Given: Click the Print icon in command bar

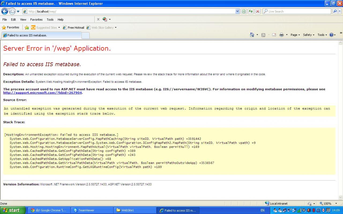Looking at the screenshot, I should point(281,35).
